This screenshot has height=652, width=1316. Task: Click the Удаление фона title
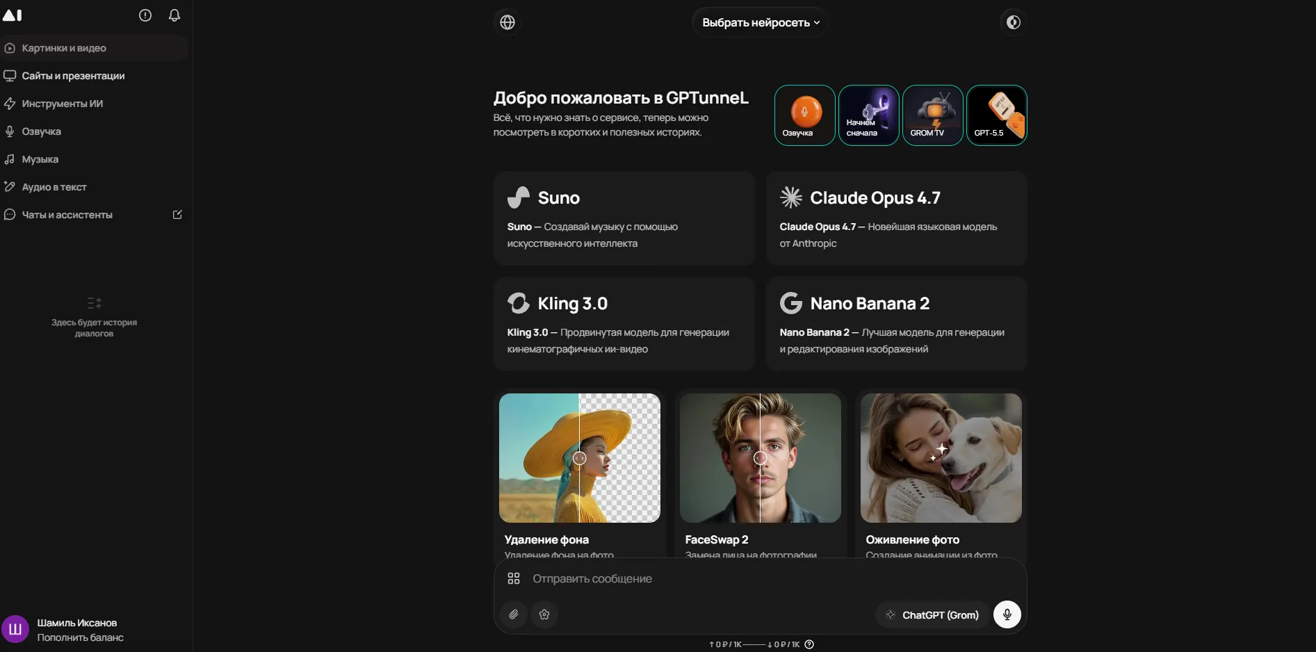546,539
